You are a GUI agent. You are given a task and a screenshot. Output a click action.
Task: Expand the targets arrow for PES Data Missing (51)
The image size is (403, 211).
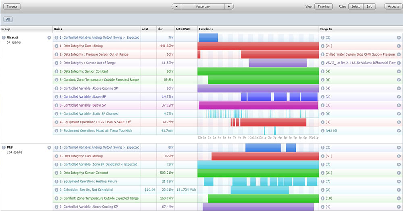point(399,156)
